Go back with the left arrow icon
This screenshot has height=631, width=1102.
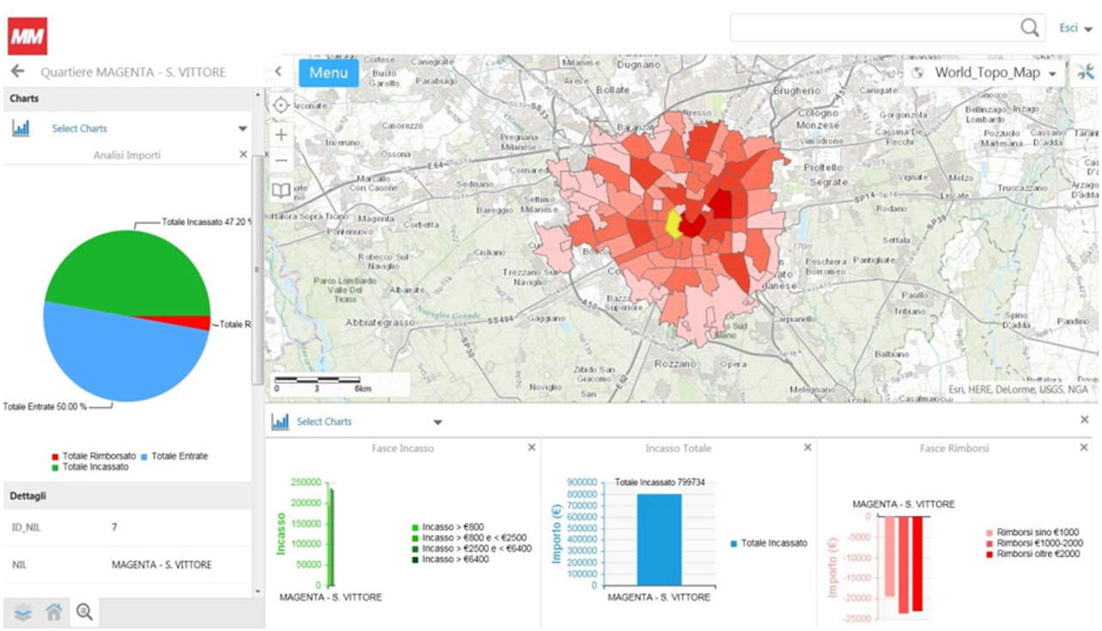(x=17, y=72)
